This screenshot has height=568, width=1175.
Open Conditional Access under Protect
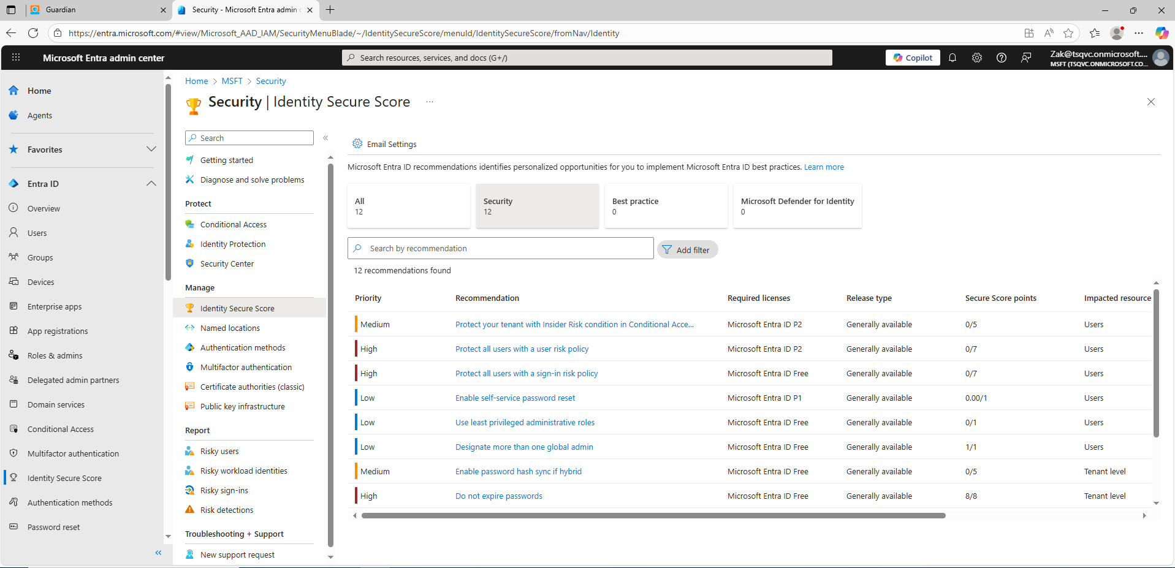point(233,225)
